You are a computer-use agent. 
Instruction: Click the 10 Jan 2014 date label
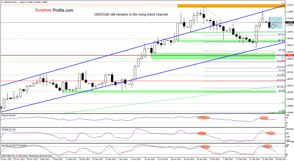(x=150, y=159)
